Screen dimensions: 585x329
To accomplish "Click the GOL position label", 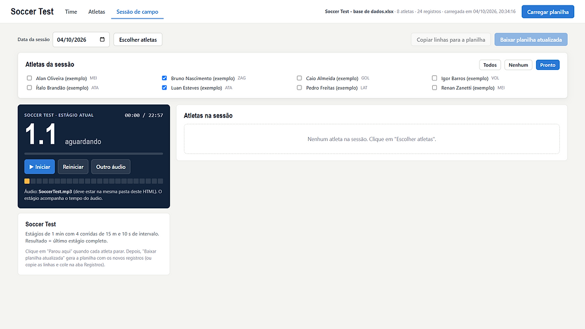I will coord(365,78).
